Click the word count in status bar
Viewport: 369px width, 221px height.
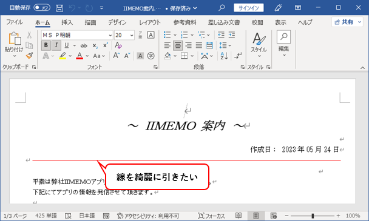coord(46,216)
